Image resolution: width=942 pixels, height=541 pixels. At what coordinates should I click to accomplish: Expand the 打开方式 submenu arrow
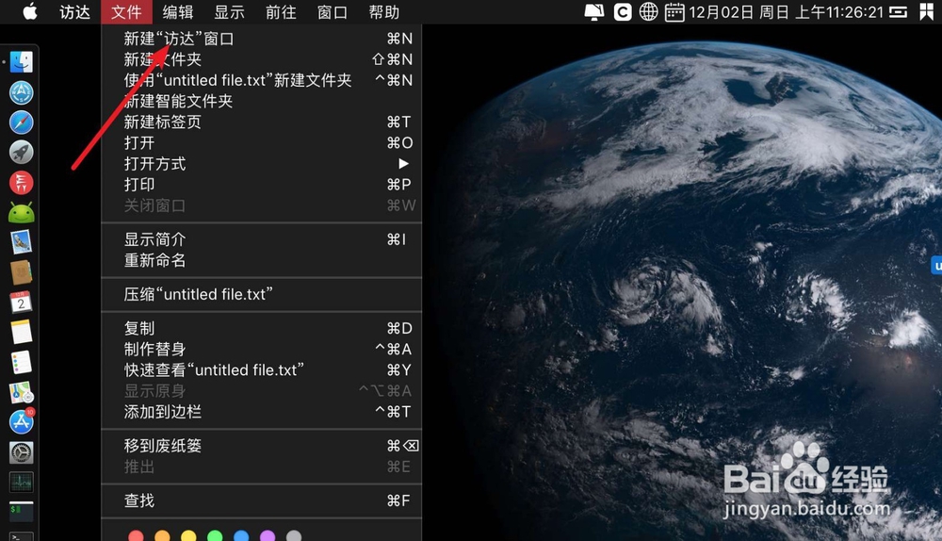403,163
